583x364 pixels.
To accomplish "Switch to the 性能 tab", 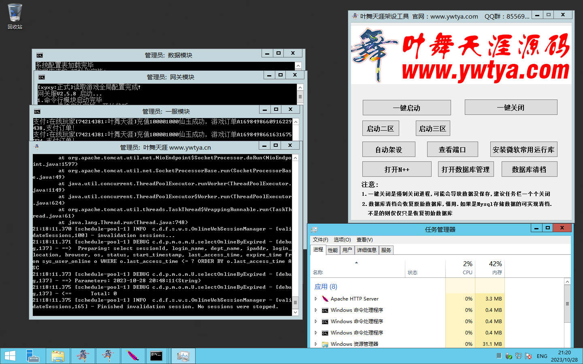I will point(333,250).
